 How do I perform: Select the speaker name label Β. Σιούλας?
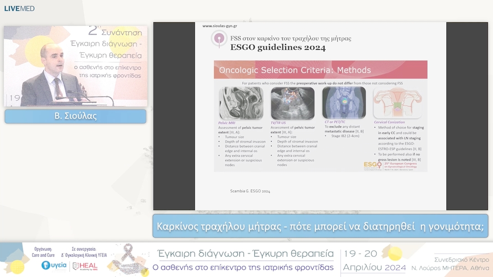(x=75, y=116)
